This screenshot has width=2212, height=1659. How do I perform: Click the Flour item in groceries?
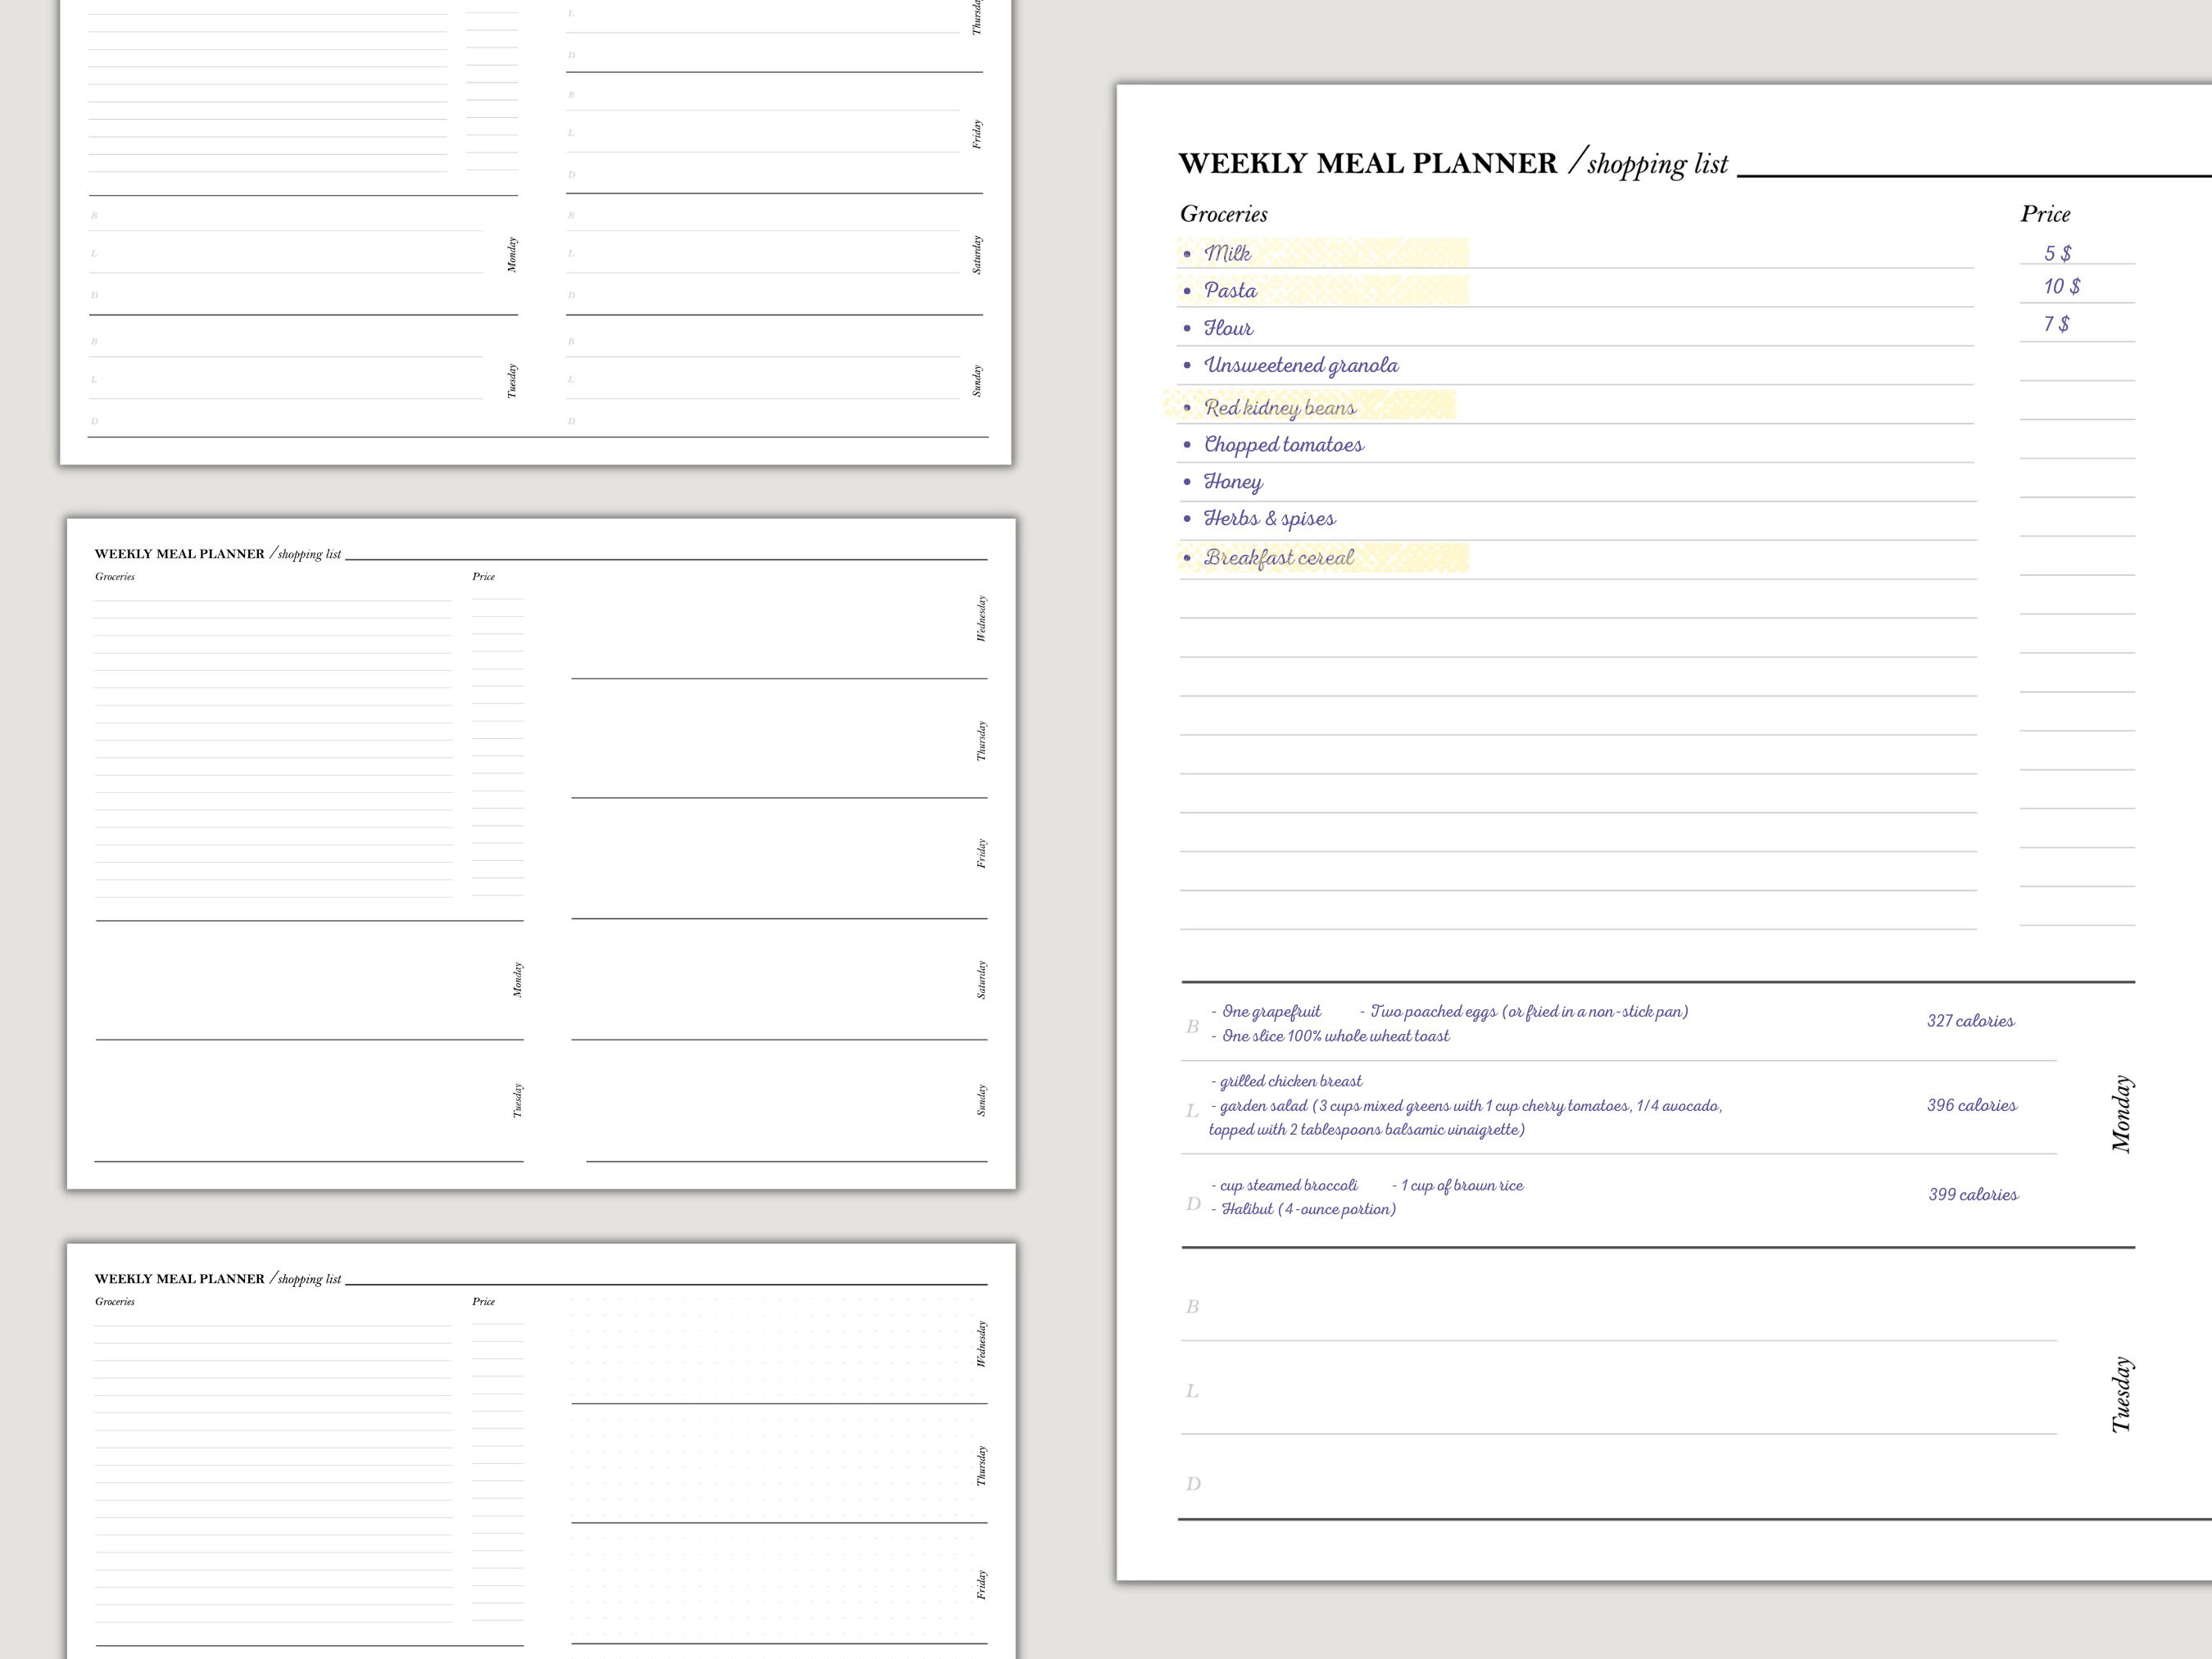[1228, 328]
